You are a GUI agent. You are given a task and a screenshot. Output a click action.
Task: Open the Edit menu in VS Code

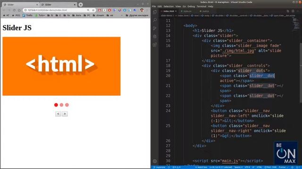pyautogui.click(x=159, y=7)
